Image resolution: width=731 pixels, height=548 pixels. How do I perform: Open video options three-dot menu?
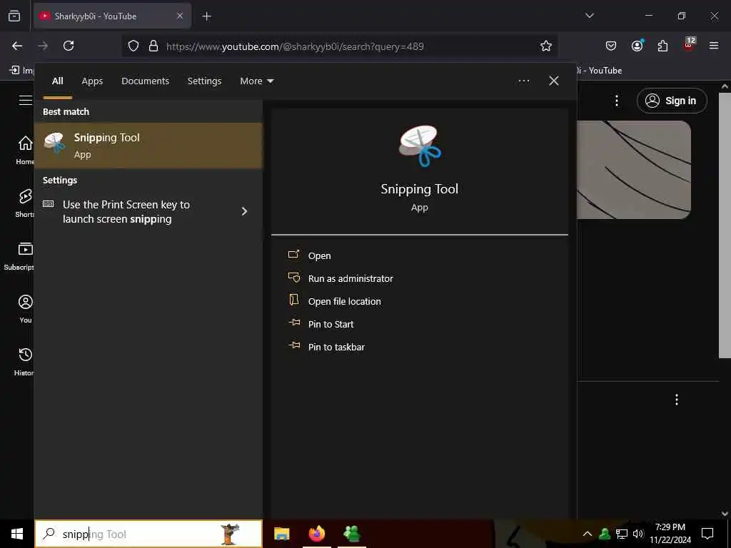pyautogui.click(x=677, y=400)
